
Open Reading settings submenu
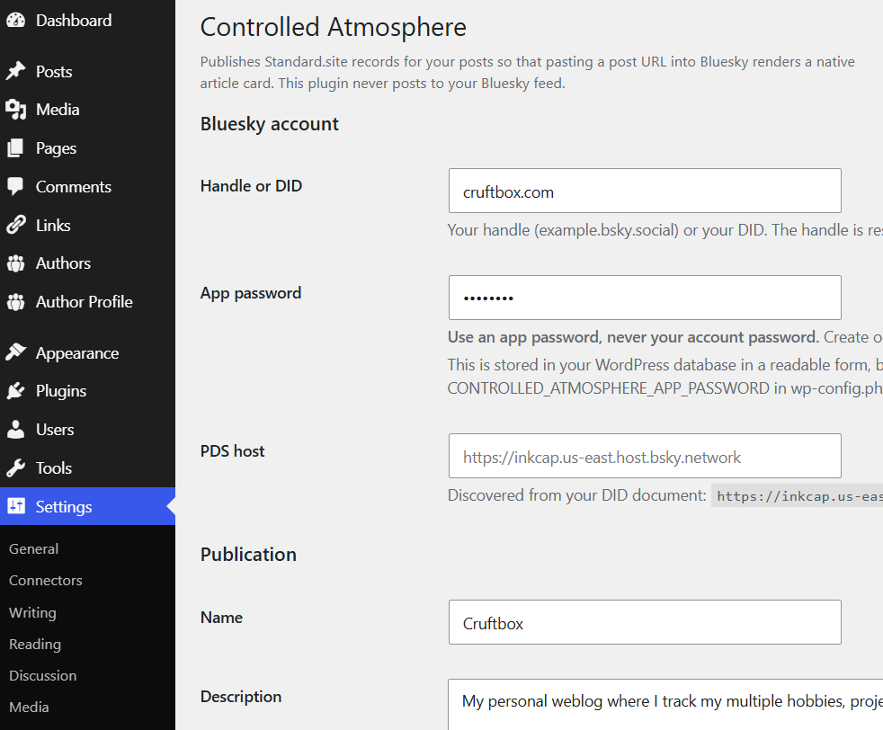(x=35, y=644)
